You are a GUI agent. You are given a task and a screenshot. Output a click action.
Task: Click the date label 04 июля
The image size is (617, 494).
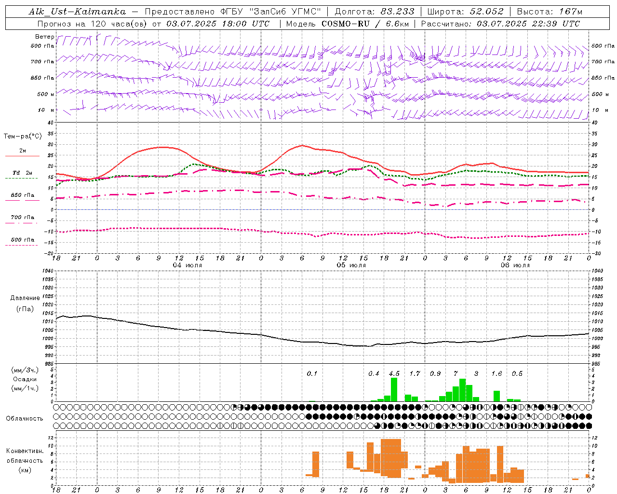[188, 265]
